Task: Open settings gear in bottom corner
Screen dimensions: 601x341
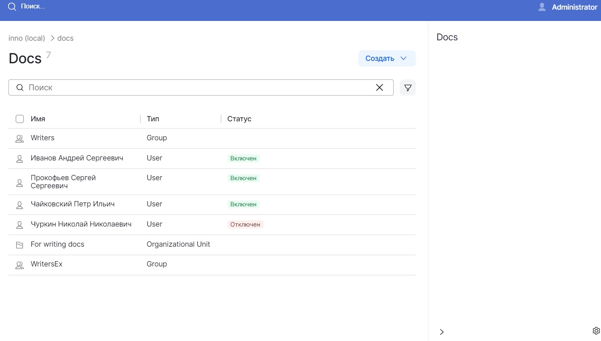Action: (596, 331)
